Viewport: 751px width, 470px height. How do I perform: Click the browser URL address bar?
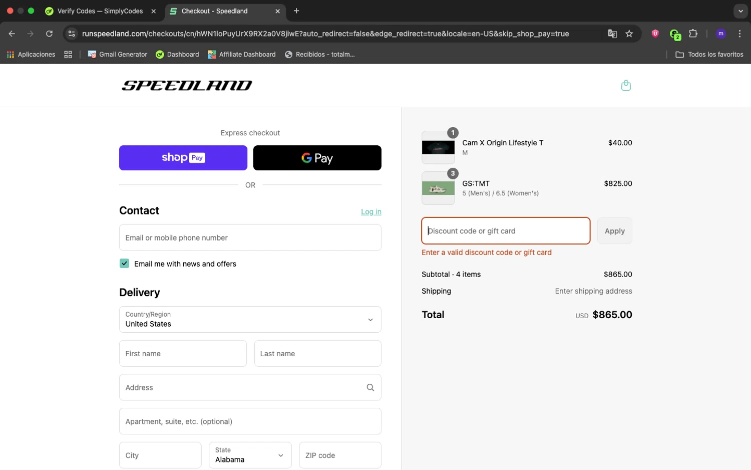pos(325,34)
